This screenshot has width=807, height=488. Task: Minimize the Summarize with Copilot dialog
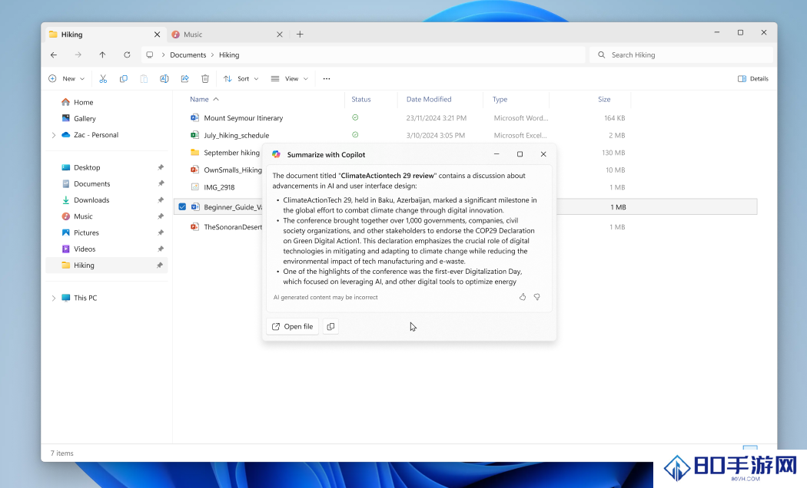pos(496,154)
